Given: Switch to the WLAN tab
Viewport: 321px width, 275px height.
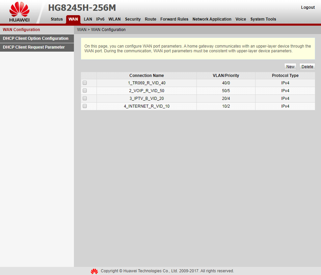Looking at the screenshot, I should [x=114, y=19].
